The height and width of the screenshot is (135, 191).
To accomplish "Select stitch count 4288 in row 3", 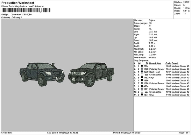I will coord(146,72).
